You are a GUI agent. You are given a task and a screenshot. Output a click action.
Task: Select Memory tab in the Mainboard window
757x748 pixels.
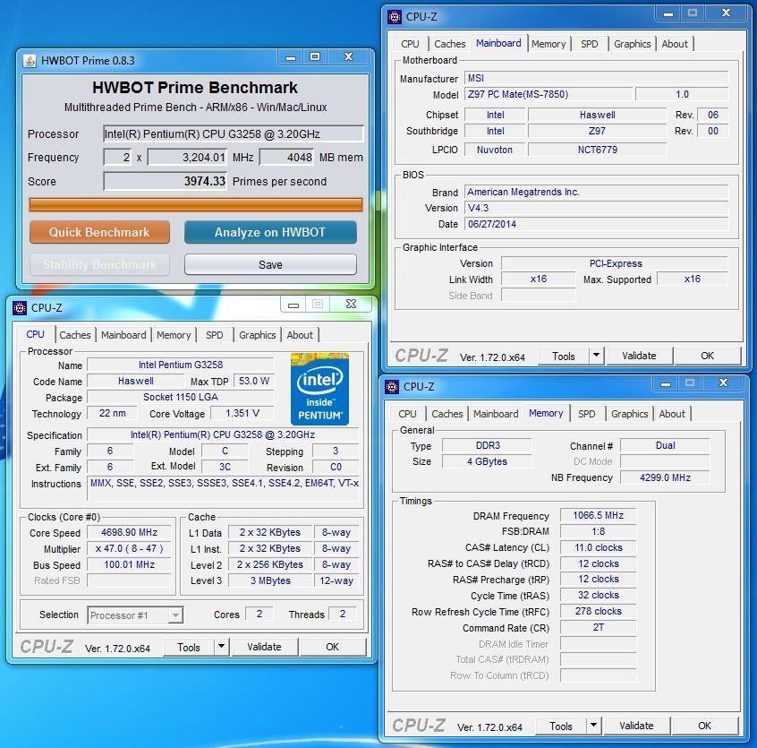(x=549, y=44)
